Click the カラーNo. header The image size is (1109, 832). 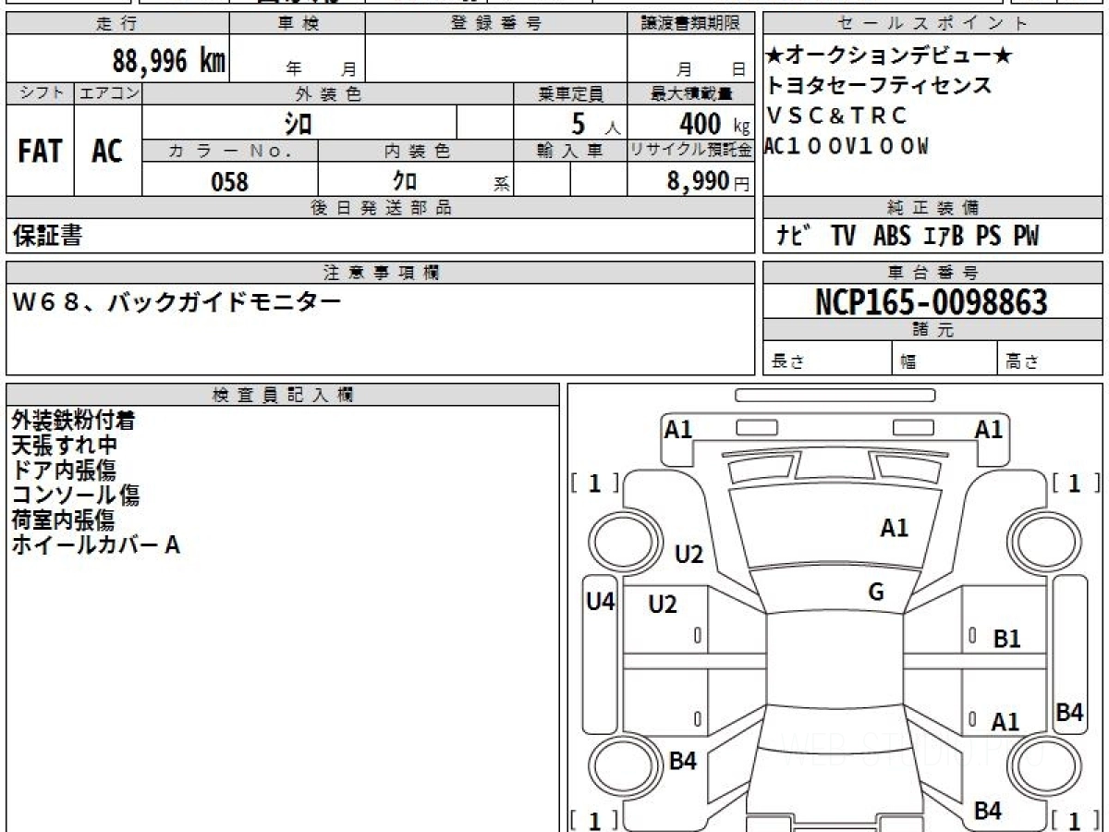(x=230, y=152)
